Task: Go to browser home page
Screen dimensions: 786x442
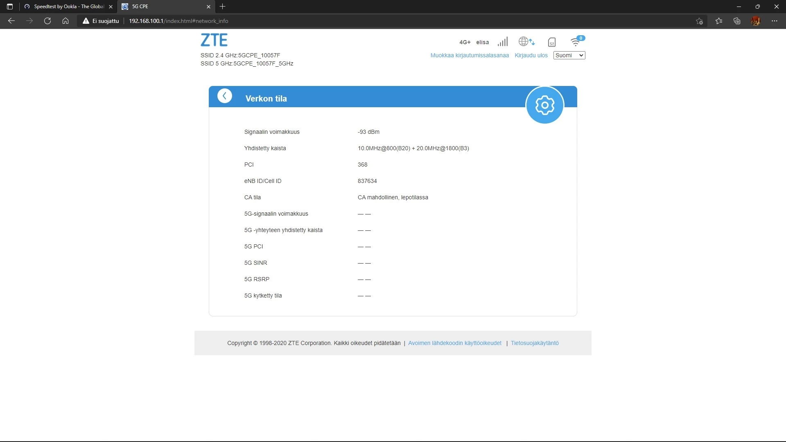Action: 65,21
